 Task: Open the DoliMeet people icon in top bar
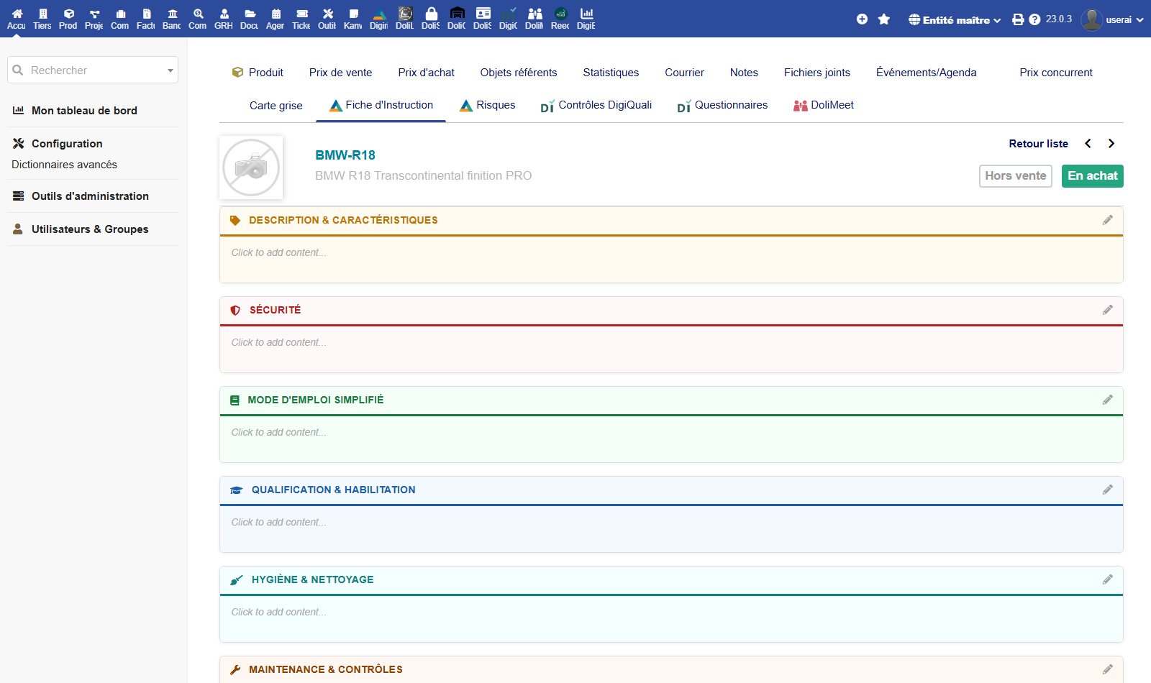tap(534, 19)
